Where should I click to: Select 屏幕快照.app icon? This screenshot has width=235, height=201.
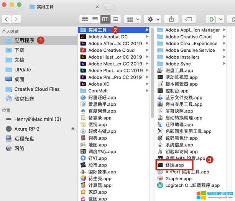pyautogui.click(x=160, y=111)
